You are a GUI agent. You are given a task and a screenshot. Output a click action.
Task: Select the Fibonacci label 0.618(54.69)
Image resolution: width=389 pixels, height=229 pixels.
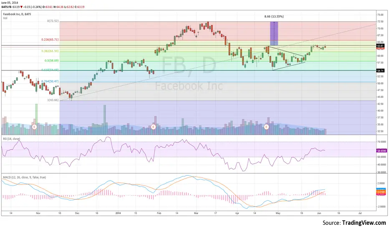point(50,70)
